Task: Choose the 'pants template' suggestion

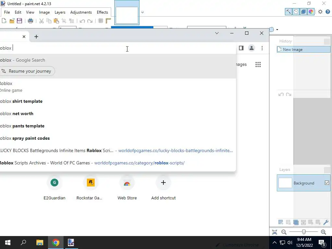Action: click(x=117, y=126)
